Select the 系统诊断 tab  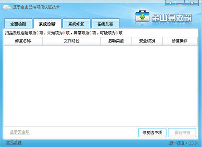pyautogui.click(x=47, y=24)
